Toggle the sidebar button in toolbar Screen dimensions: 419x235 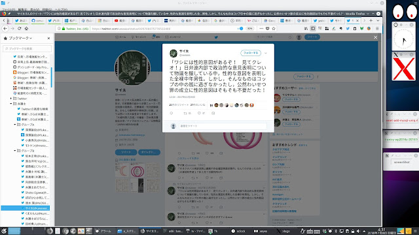pyautogui.click(x=313, y=29)
